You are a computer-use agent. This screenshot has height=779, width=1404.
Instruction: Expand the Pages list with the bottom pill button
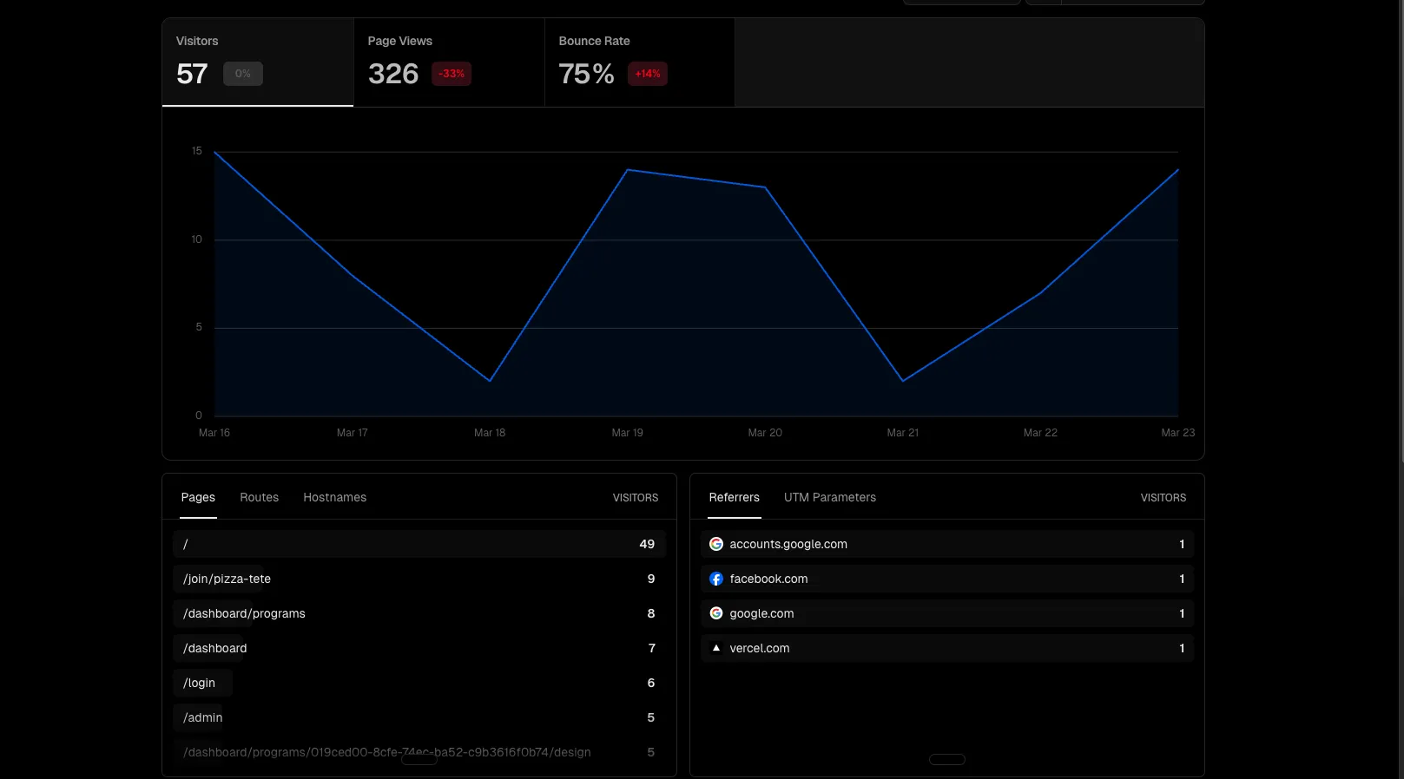419,759
